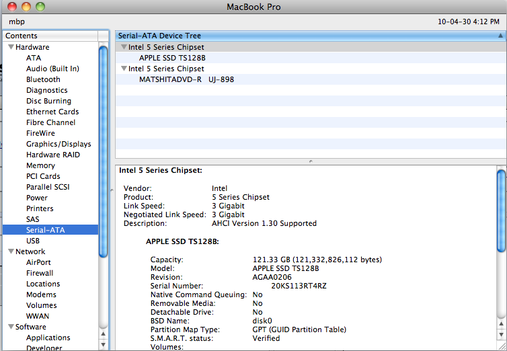Select Modems entry
Screen dimensions: 507x351
coord(42,295)
